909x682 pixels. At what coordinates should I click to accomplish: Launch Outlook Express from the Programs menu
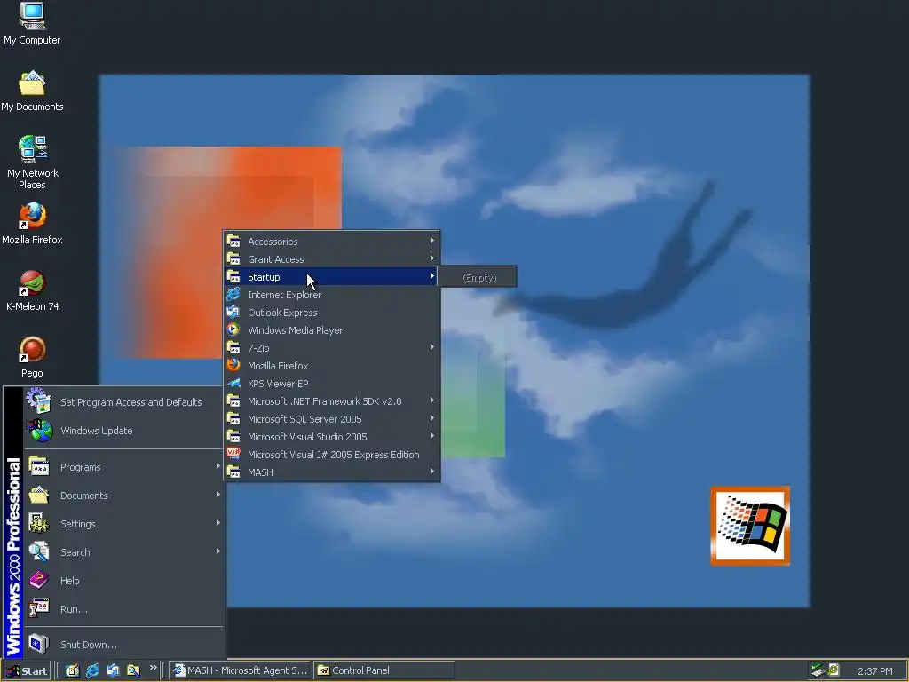point(332,313)
